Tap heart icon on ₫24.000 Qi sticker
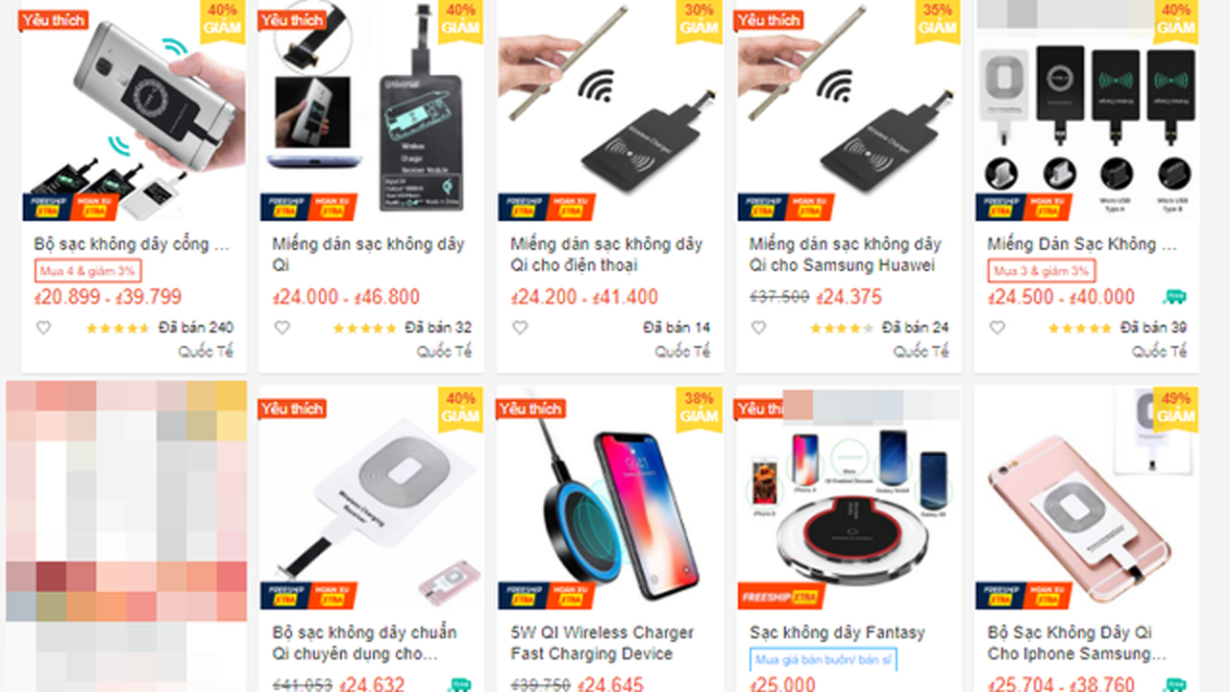1230x692 pixels. 282,328
